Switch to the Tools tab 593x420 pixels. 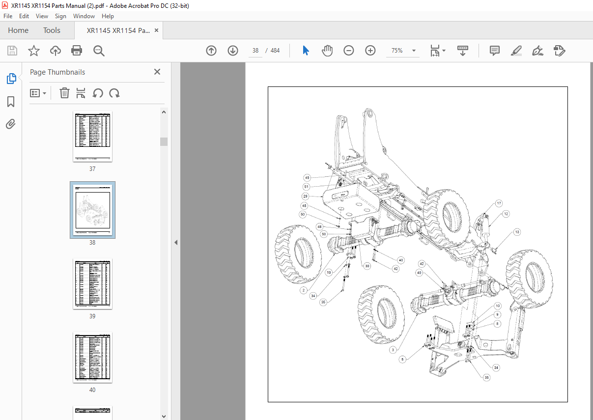pos(52,30)
